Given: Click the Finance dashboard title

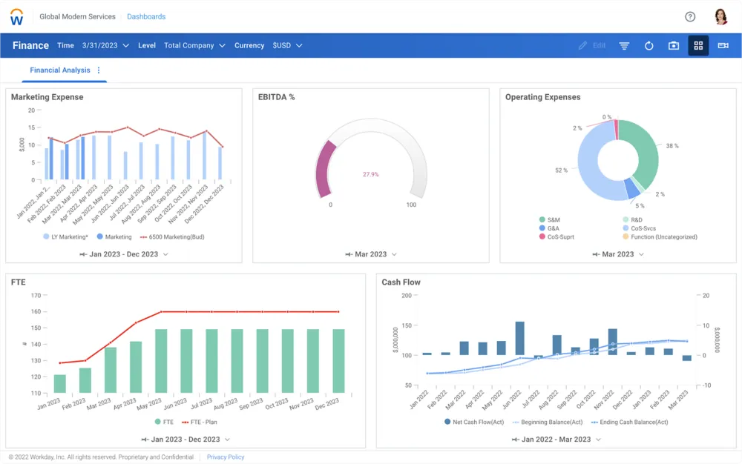Looking at the screenshot, I should coord(30,45).
